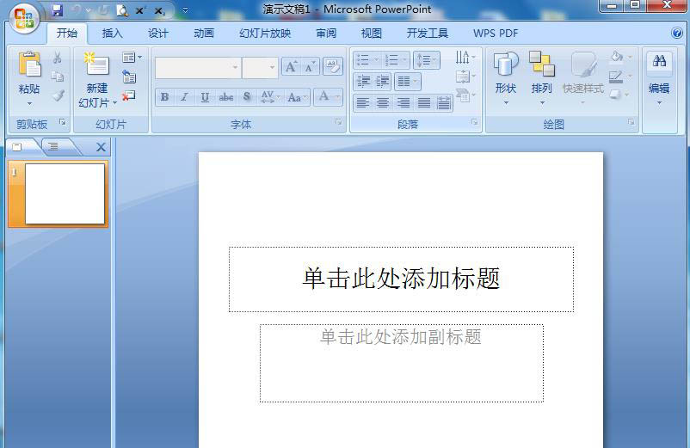Open the 审阅 ribbon tab

click(x=326, y=34)
